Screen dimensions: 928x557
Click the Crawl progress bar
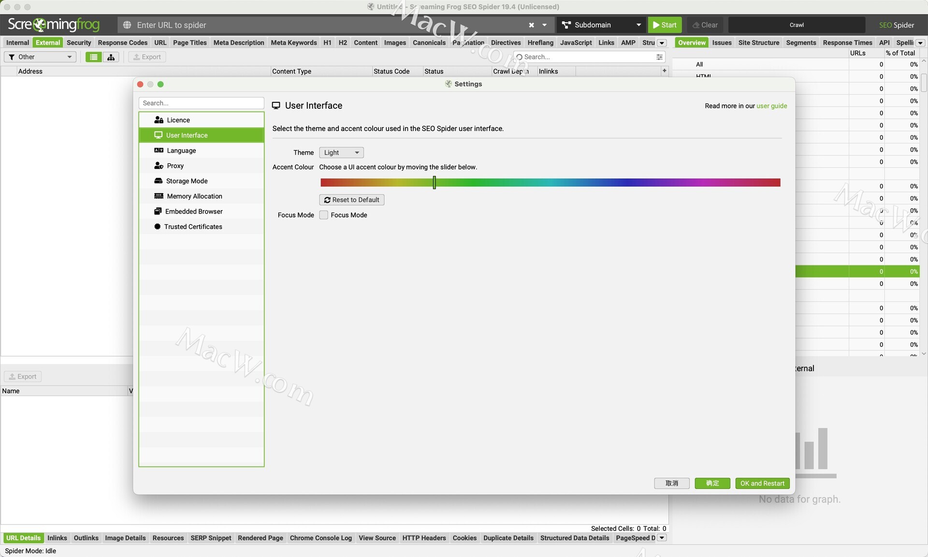797,25
